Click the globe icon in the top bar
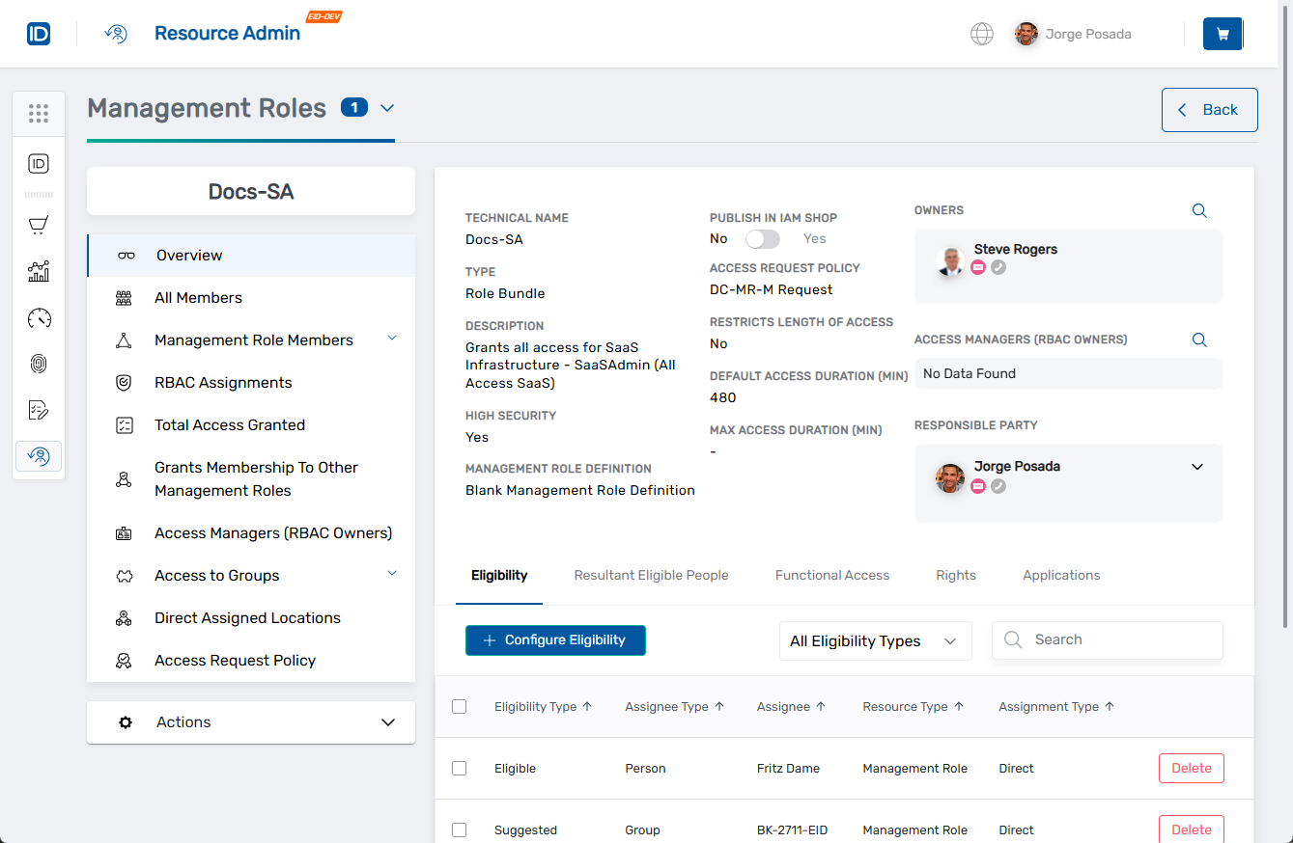Screen dimensions: 1293x843 click(x=982, y=34)
